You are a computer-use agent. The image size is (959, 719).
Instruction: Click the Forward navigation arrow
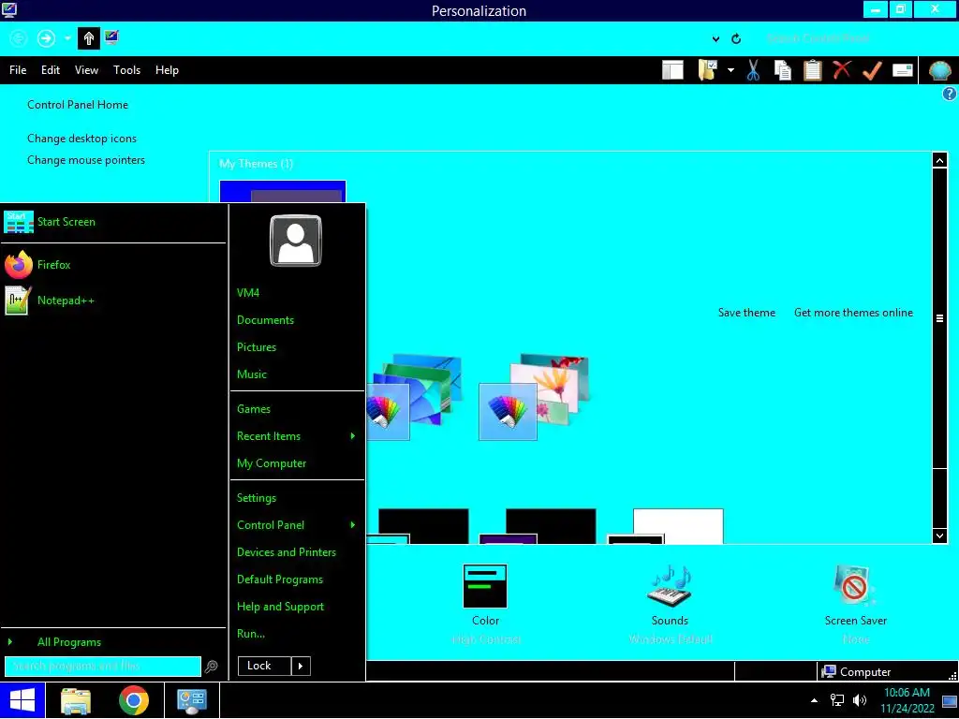coord(46,38)
